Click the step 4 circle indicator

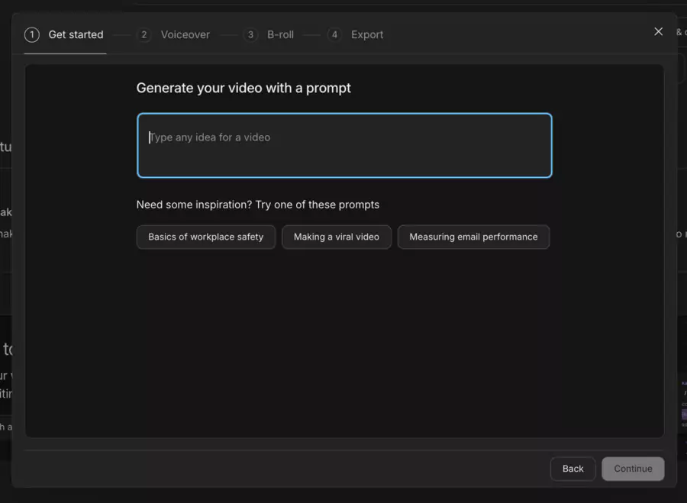coord(334,34)
